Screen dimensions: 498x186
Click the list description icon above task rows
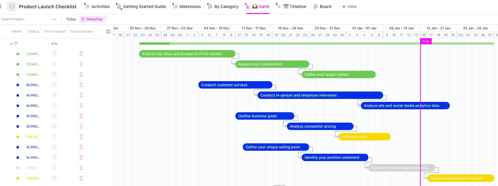tap(16, 43)
